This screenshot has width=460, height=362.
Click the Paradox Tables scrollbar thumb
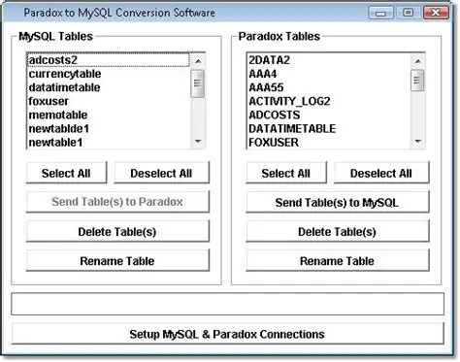click(417, 81)
